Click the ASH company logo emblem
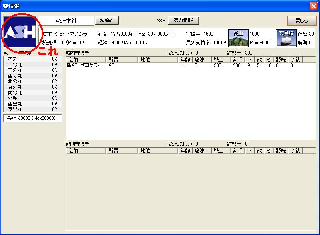The image size is (320, 235). coord(20,32)
